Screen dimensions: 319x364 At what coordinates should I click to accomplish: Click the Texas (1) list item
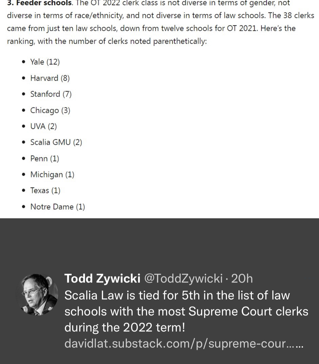[45, 191]
